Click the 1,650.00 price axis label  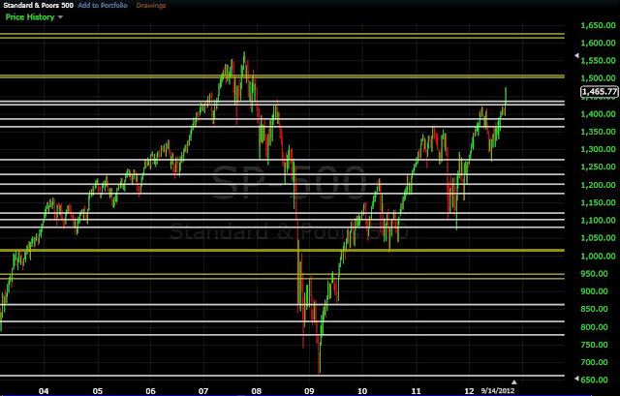coord(599,26)
